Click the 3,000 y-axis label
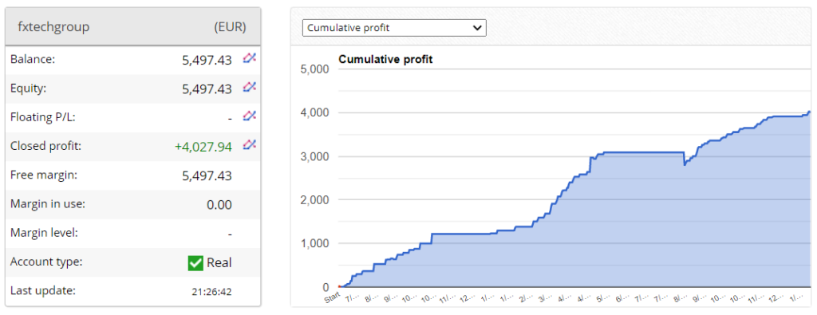The height and width of the screenshot is (315, 817). point(315,157)
